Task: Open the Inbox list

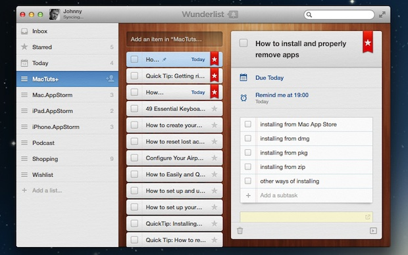Action: 67,31
